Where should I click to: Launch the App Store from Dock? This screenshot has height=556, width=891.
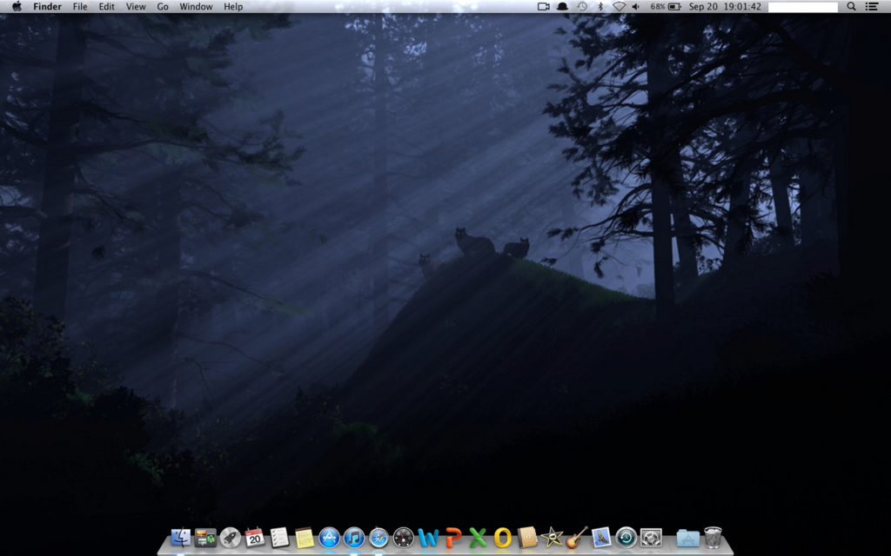[x=329, y=537]
